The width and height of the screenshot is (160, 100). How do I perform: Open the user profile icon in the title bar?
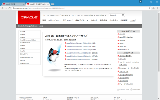tap(140, 1)
